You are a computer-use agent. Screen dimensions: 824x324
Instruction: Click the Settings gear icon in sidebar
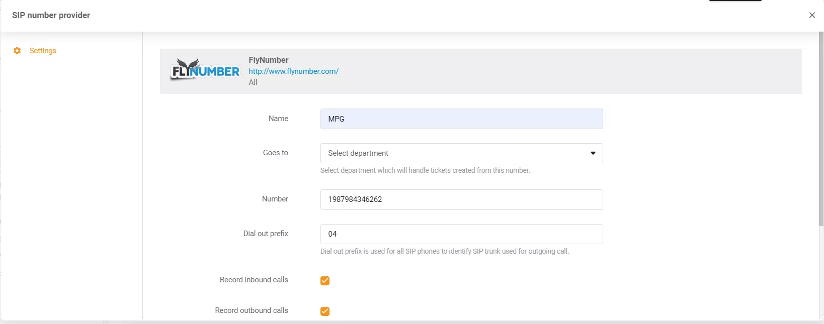pos(17,51)
